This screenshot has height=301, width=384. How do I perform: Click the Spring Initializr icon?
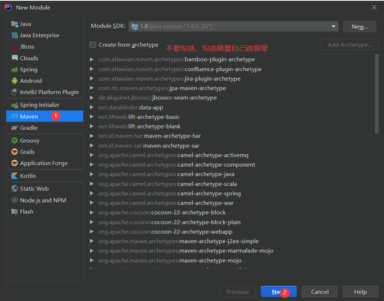click(15, 105)
